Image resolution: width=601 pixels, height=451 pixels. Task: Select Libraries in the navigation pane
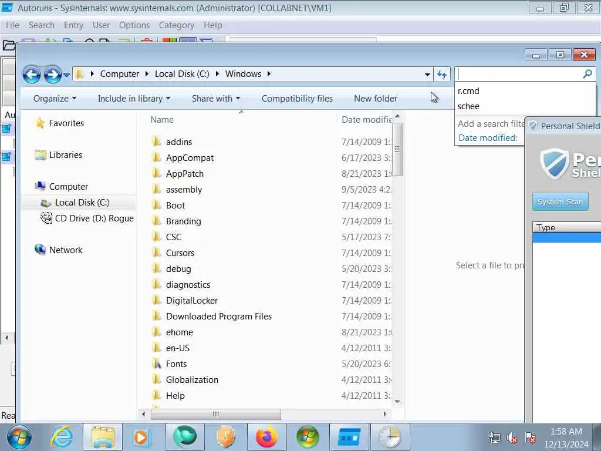(x=66, y=155)
